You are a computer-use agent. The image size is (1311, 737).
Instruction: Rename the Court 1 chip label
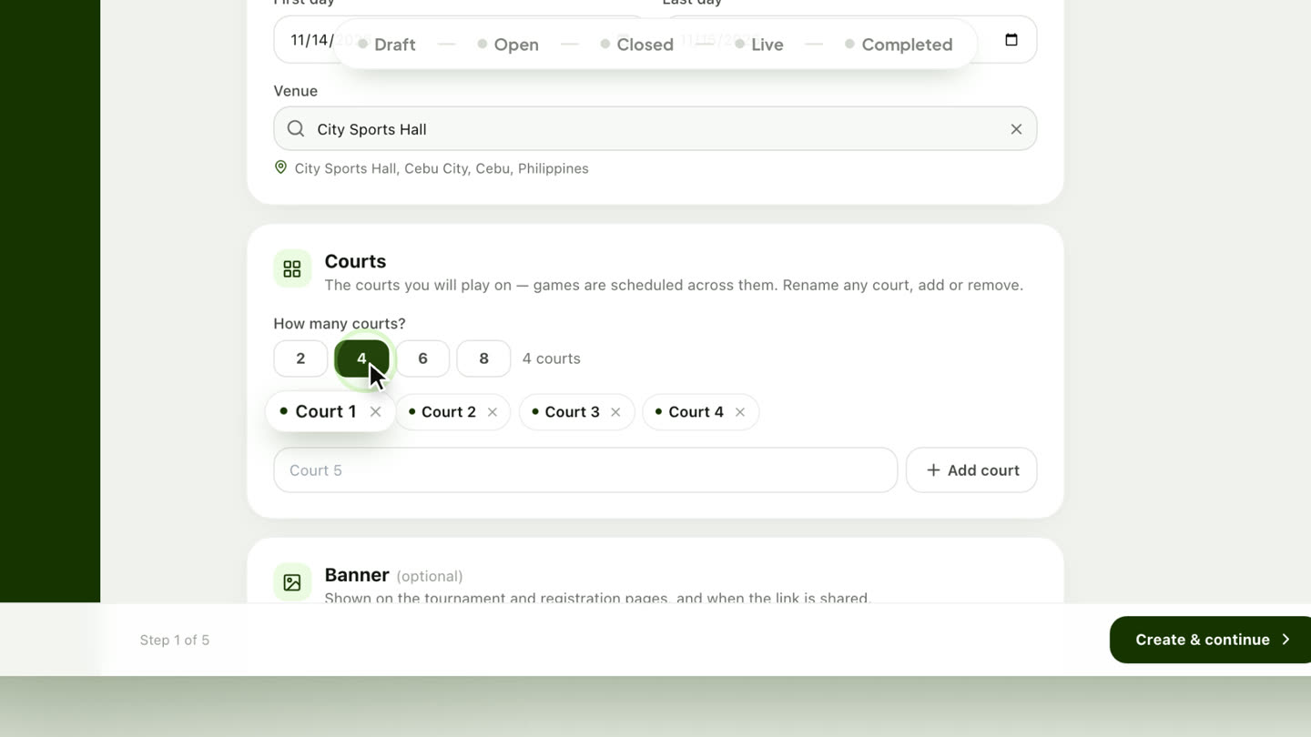[326, 411]
